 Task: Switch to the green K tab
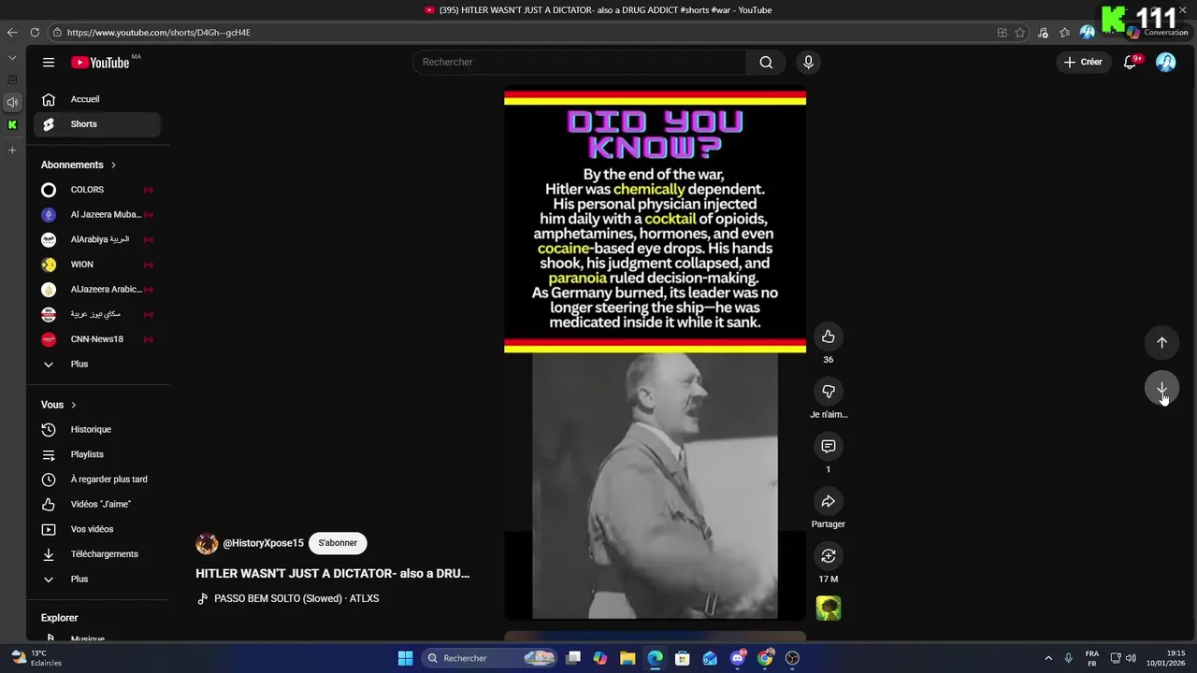click(12, 124)
